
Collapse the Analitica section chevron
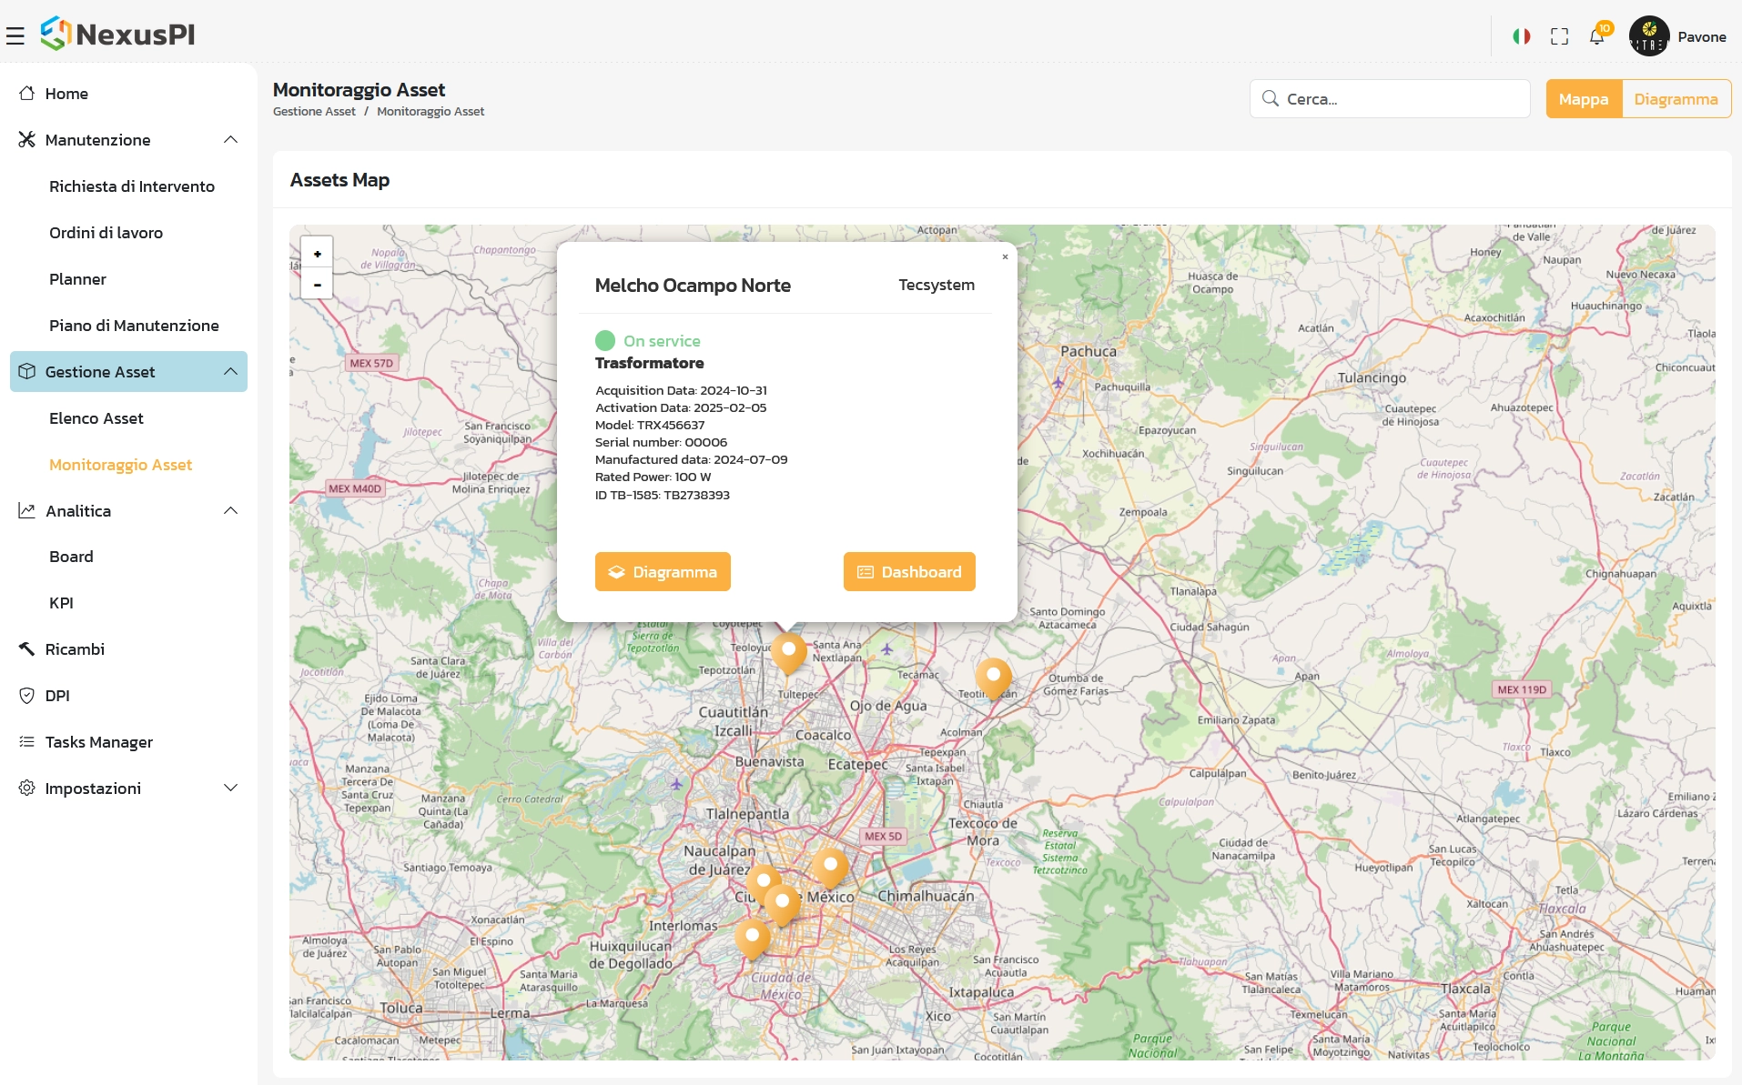coord(230,510)
